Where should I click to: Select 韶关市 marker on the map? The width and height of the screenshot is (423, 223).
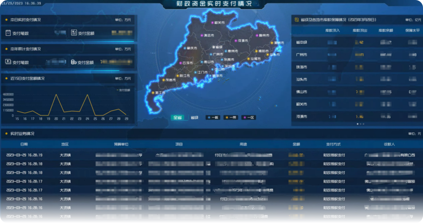[212, 23]
